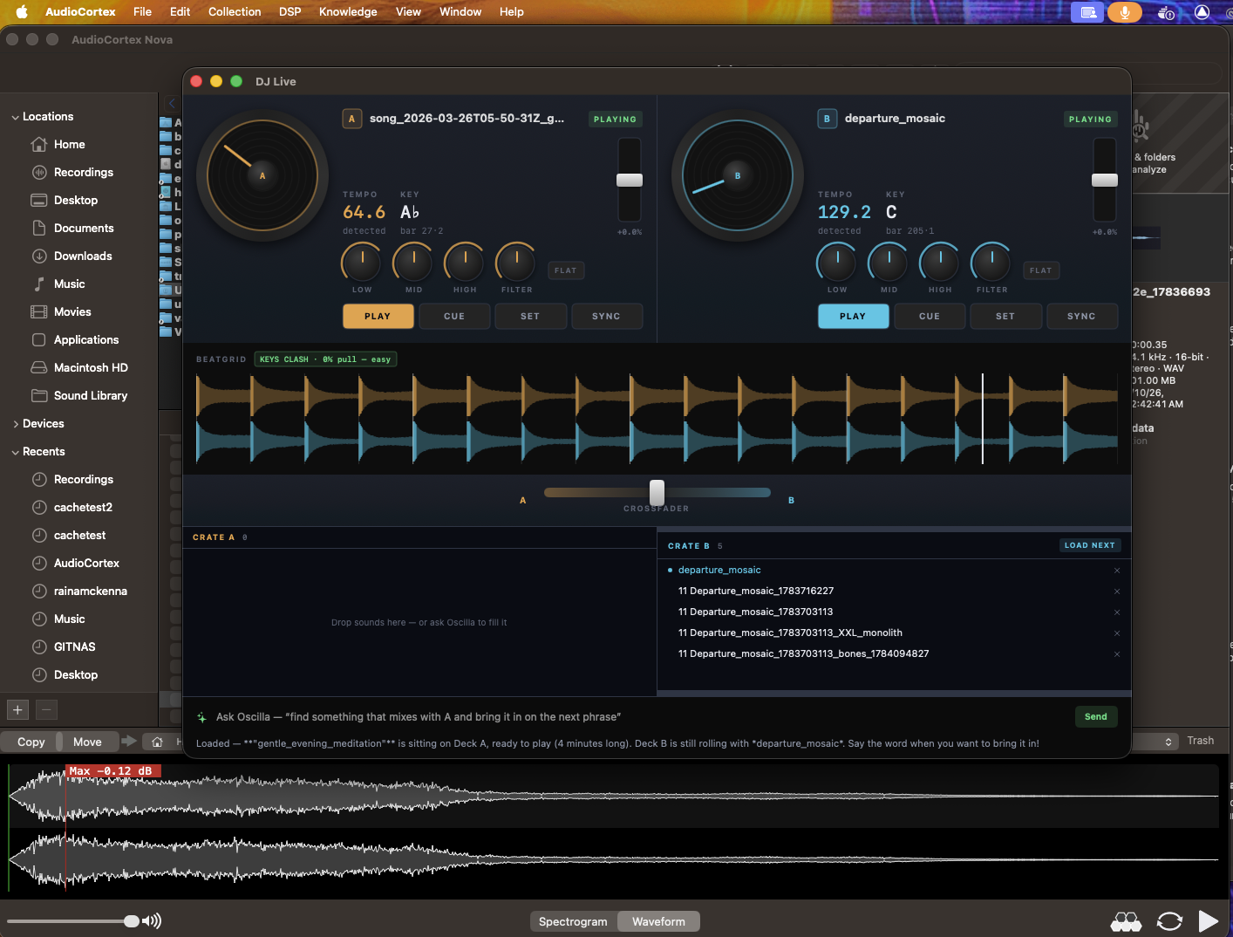This screenshot has height=937, width=1233.
Task: Click the Ask Oscilla input field
Action: [x=641, y=717]
